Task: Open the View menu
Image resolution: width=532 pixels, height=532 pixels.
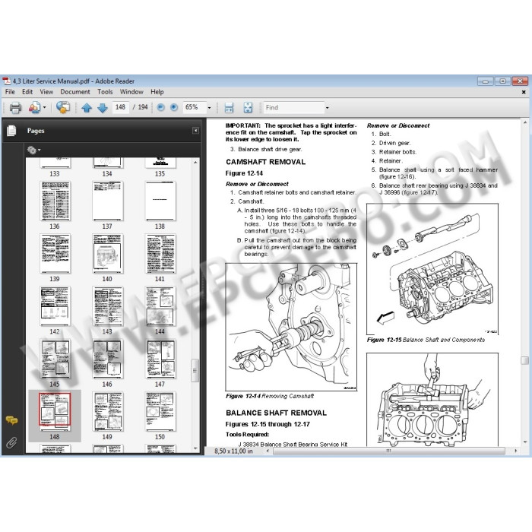Action: (x=46, y=92)
